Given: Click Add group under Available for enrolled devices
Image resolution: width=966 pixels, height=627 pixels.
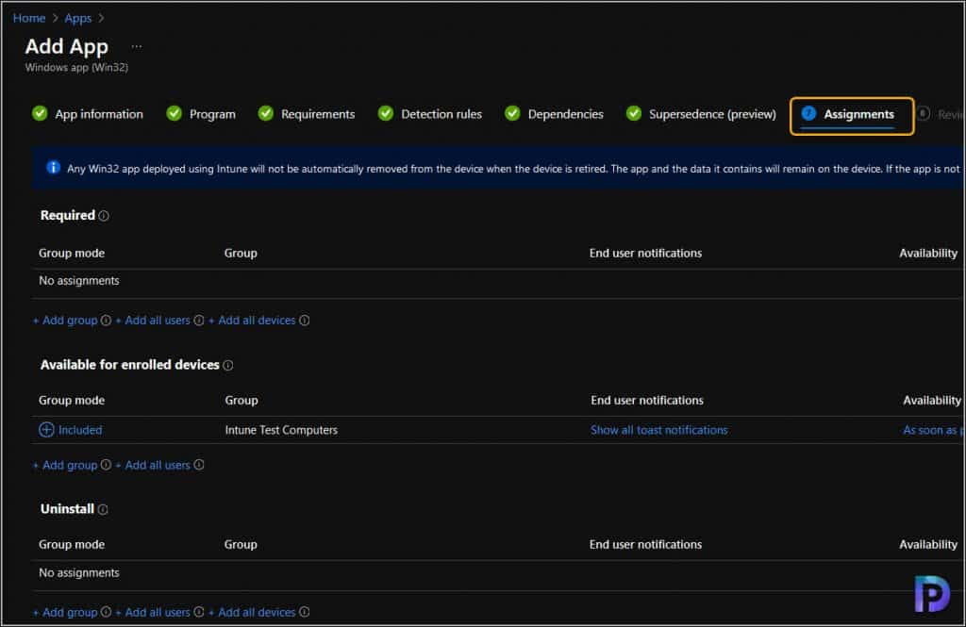Looking at the screenshot, I should pyautogui.click(x=65, y=465).
